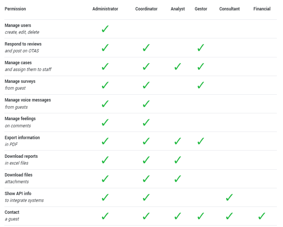Click Analyst checkmark for Download reports
283x227 pixels.
coord(178,160)
